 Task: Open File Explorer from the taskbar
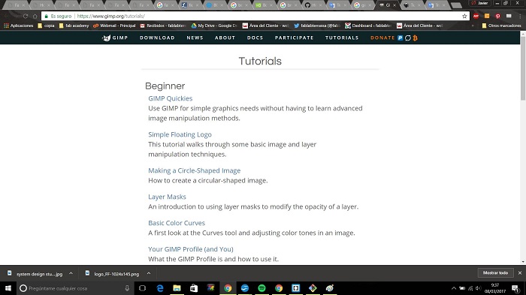point(177,288)
